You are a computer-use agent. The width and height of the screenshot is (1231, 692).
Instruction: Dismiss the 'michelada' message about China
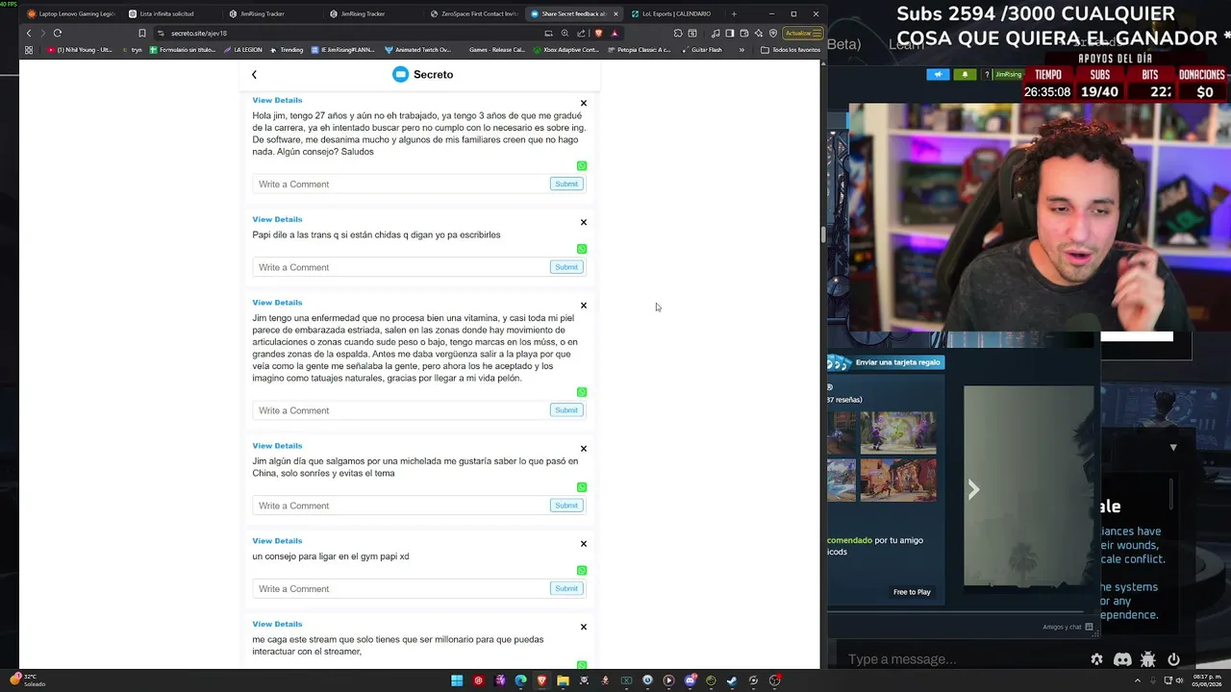click(x=583, y=449)
